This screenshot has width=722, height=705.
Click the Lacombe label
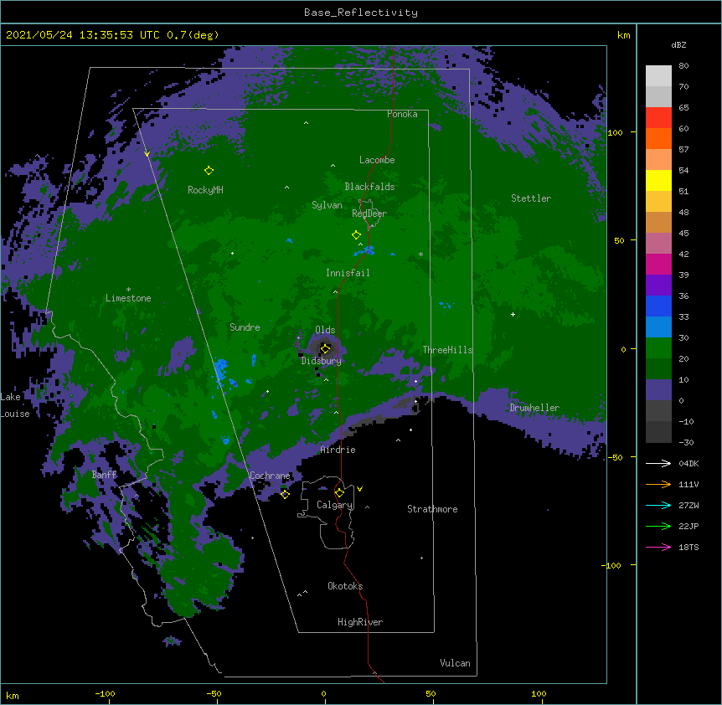pos(377,160)
